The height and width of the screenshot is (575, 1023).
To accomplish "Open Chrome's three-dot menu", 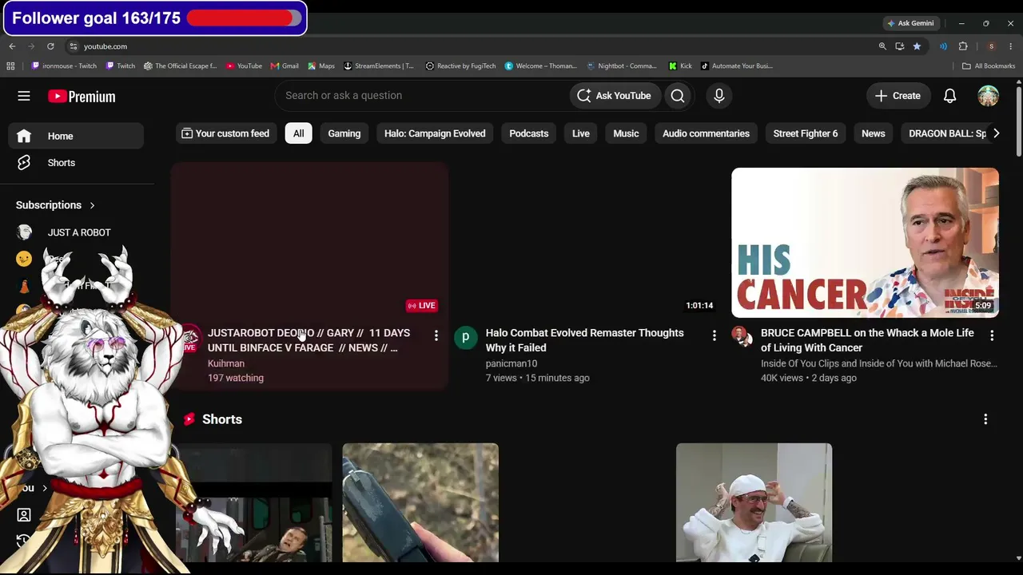I will click(x=1011, y=46).
